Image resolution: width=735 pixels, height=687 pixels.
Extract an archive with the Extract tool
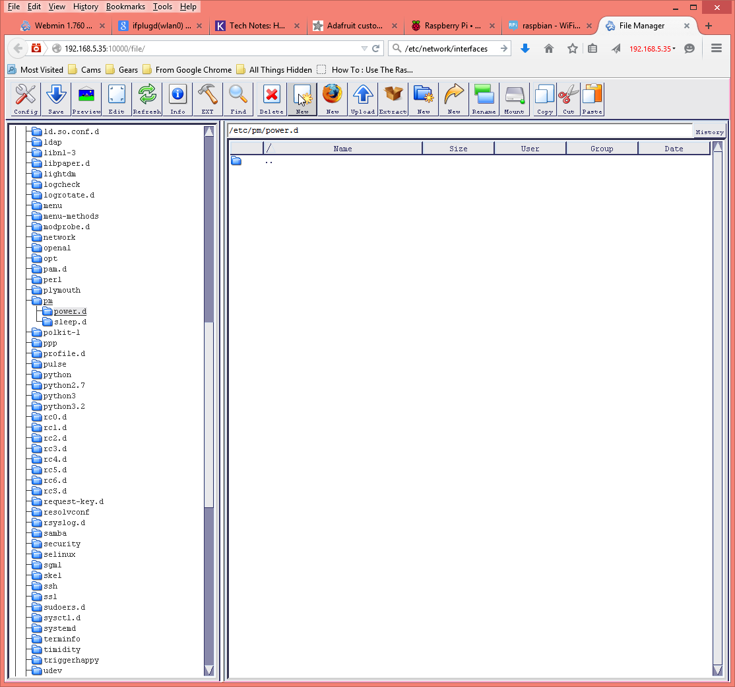click(393, 98)
